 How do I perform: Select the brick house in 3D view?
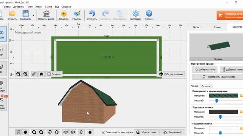88,102
